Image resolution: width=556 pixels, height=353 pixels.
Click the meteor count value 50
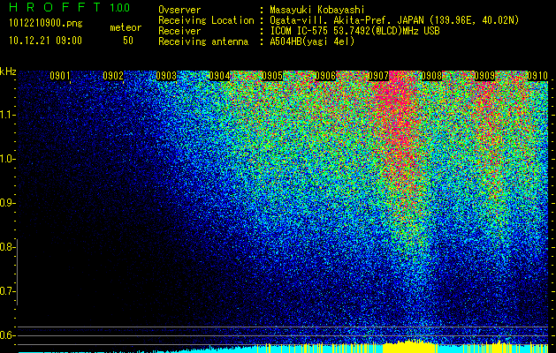click(128, 41)
